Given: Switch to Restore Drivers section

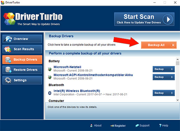Looking at the screenshot, I should tap(22, 70).
